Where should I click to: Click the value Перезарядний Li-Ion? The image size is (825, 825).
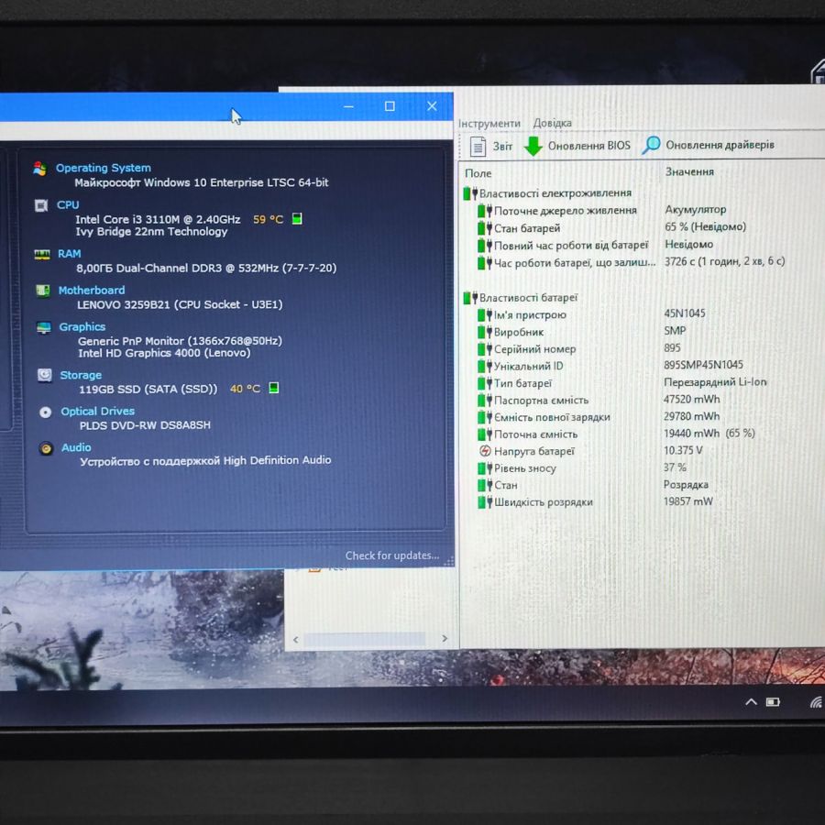715,382
